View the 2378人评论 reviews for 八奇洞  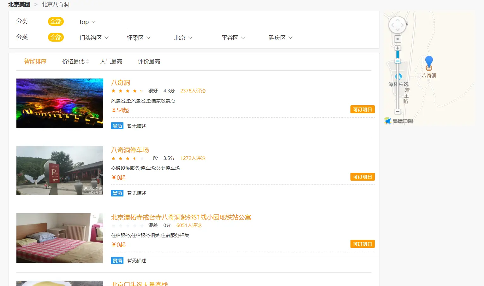(x=193, y=91)
